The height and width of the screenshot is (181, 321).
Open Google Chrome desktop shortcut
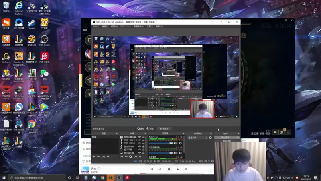tap(32, 127)
